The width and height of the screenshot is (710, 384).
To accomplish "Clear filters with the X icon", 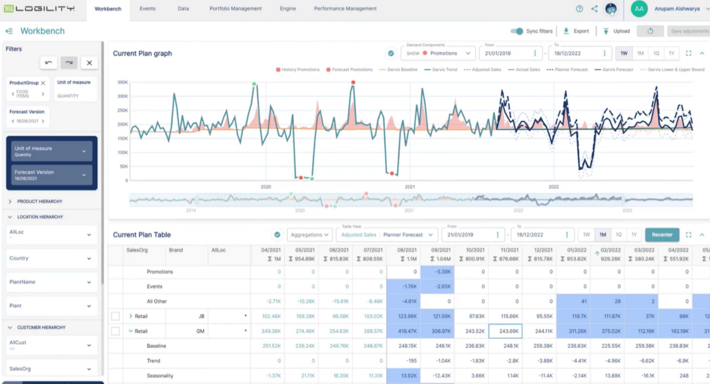I will click(89, 63).
